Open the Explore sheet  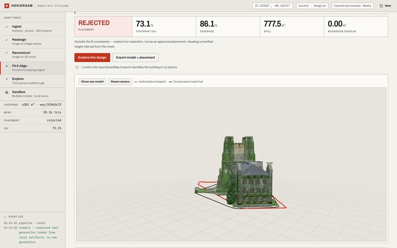coord(33,81)
